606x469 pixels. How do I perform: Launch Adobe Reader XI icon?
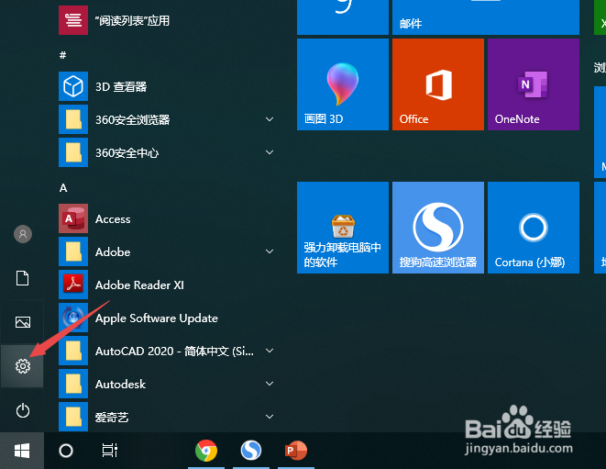(x=73, y=285)
